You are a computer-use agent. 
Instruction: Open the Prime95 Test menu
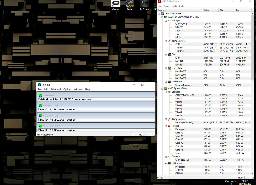(x=40, y=89)
